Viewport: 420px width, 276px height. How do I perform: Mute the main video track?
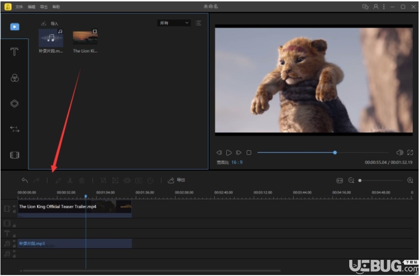[x=14, y=206]
